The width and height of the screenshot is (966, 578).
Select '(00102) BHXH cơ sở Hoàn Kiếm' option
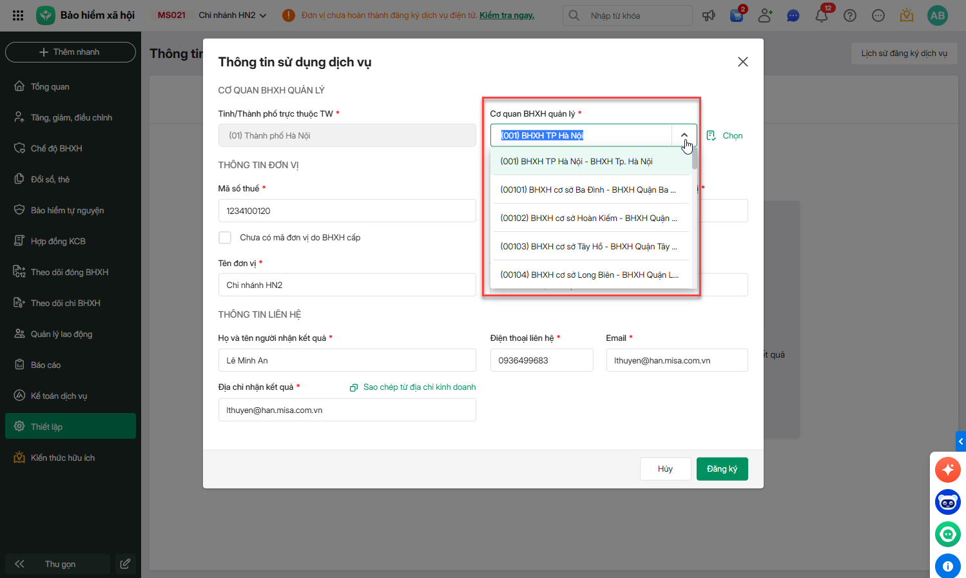(588, 218)
